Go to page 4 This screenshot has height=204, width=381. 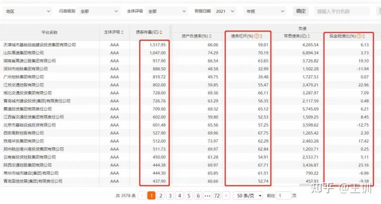[x=179, y=196]
